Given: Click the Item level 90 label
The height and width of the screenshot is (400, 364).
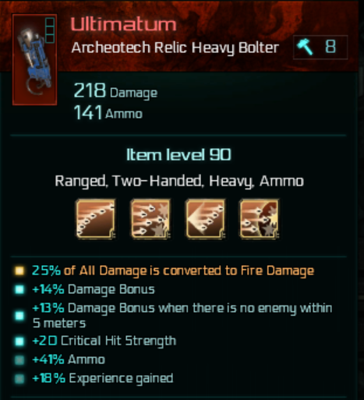Looking at the screenshot, I should 178,154.
